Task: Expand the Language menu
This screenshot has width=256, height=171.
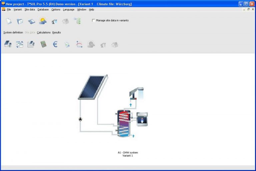Action: [x=69, y=10]
